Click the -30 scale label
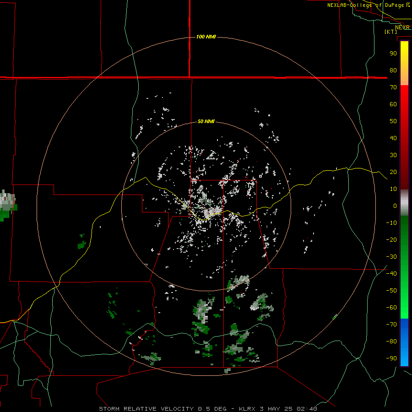Image resolution: width=412 pixels, height=412 pixels. click(391, 257)
